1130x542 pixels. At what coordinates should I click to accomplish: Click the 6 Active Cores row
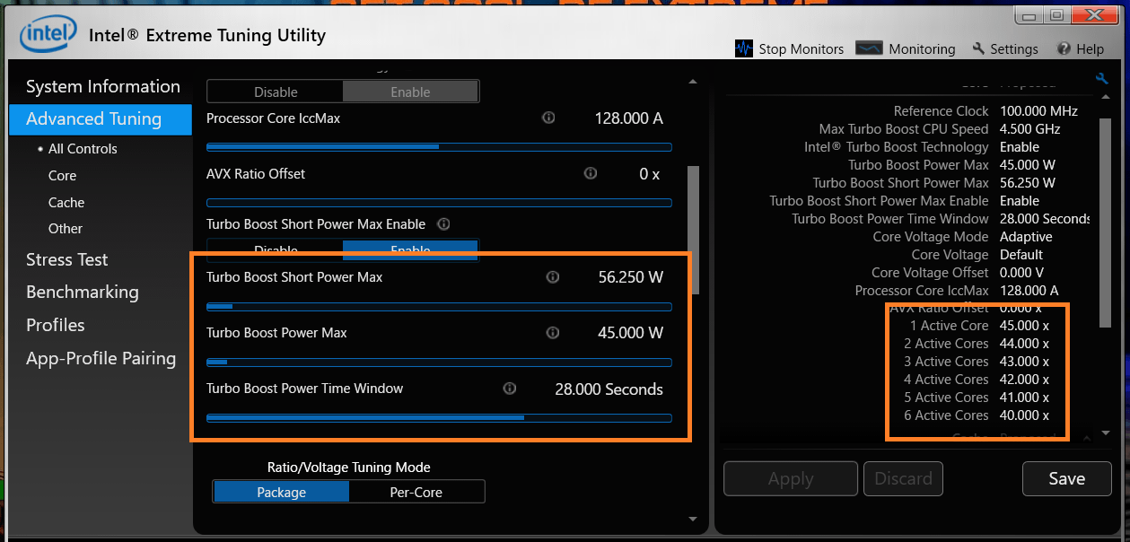point(977,415)
